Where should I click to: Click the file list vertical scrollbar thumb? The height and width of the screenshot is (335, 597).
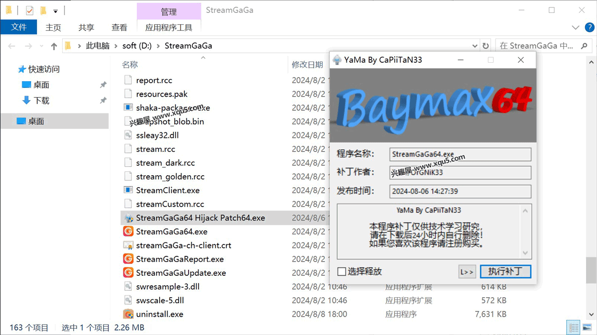coord(592,270)
